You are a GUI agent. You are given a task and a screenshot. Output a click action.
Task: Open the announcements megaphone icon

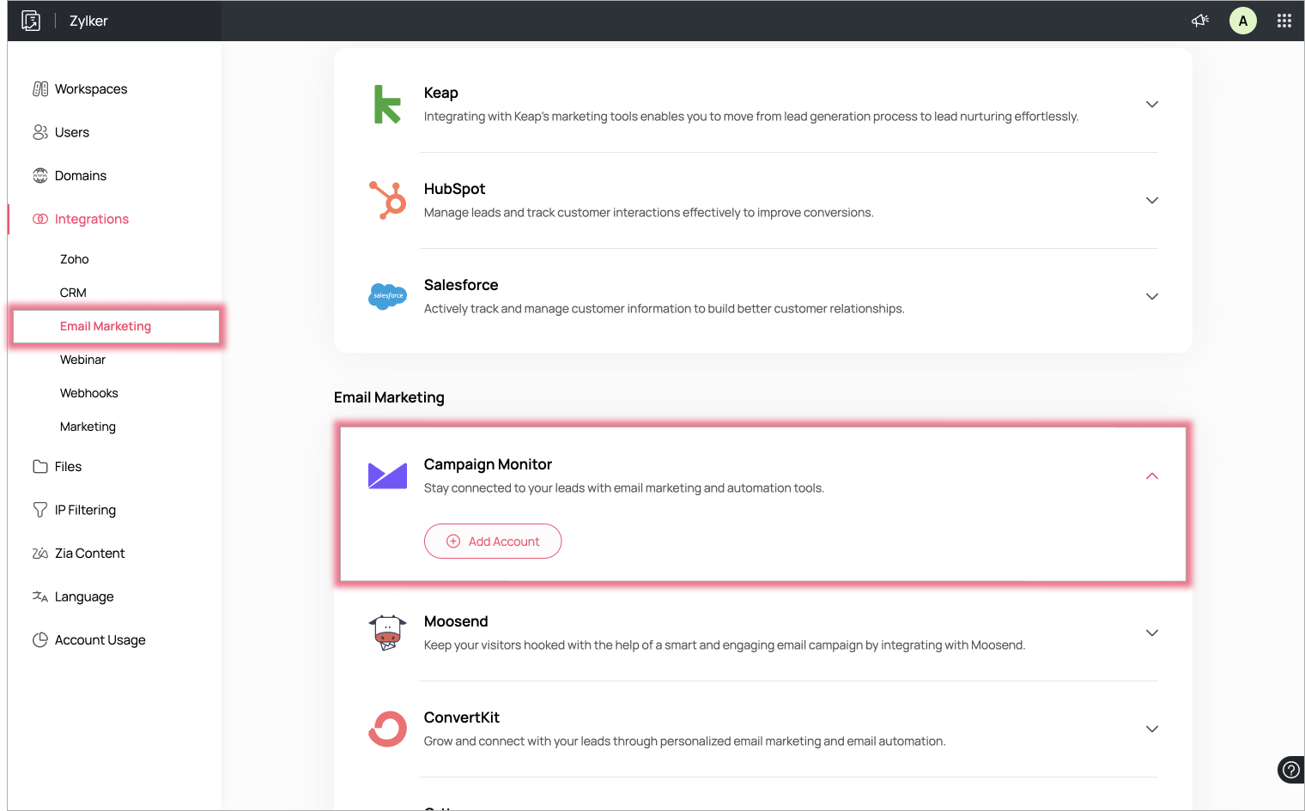coord(1200,21)
